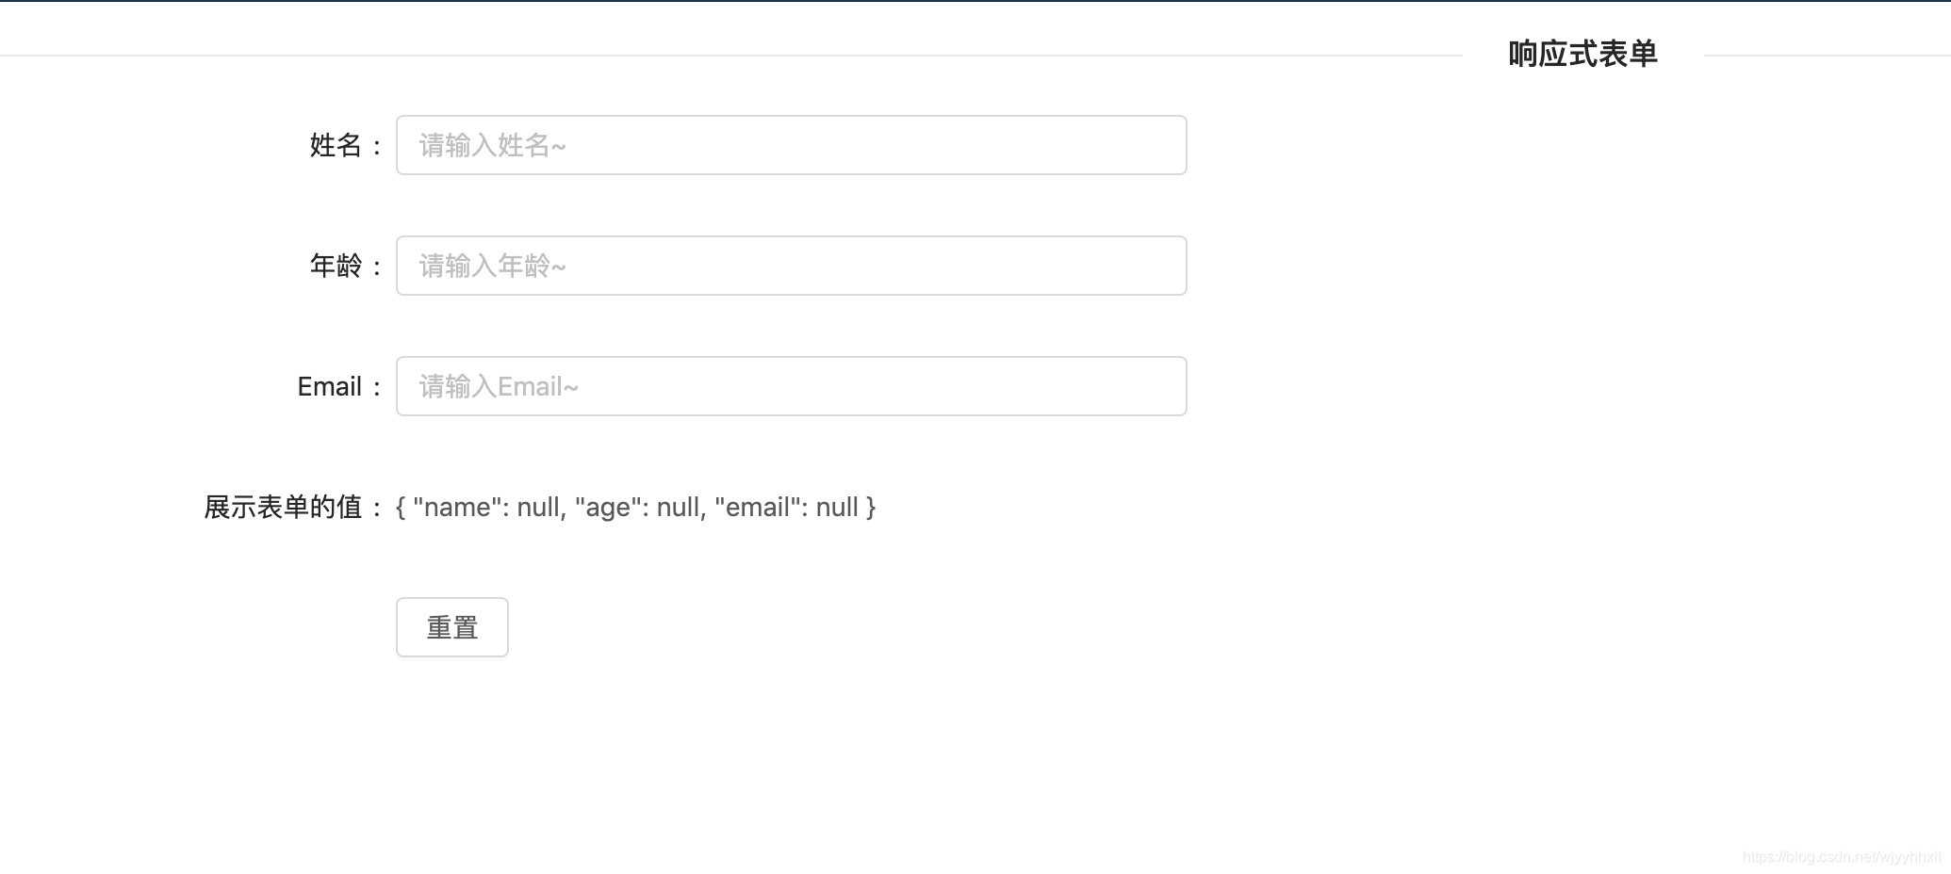Click the 响应式表单 page title
Image resolution: width=1951 pixels, height=874 pixels.
click(1582, 55)
